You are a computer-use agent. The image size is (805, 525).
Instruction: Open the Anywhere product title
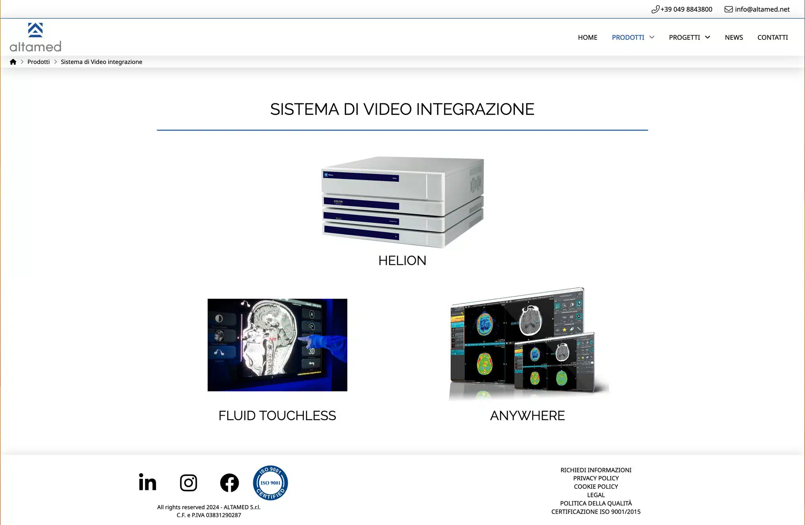pyautogui.click(x=528, y=416)
